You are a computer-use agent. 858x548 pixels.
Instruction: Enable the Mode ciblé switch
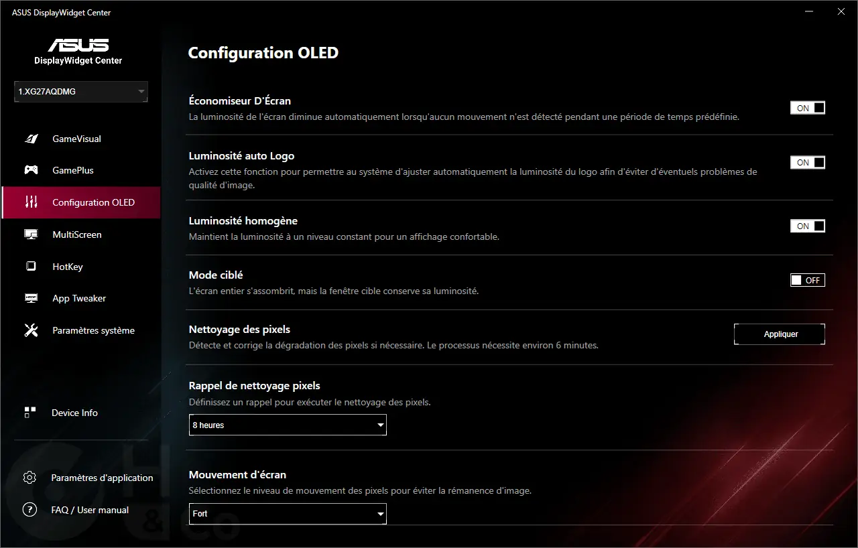tap(808, 280)
